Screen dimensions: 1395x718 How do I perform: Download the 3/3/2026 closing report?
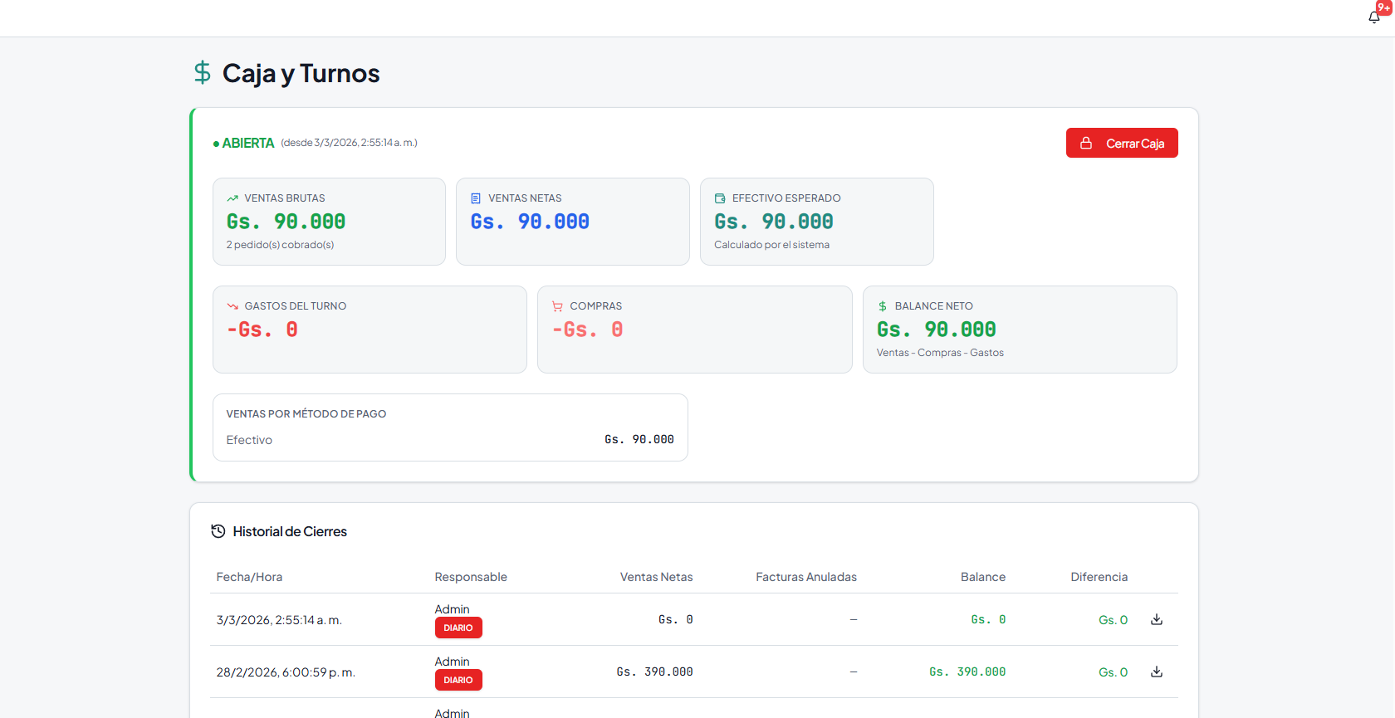coord(1157,619)
